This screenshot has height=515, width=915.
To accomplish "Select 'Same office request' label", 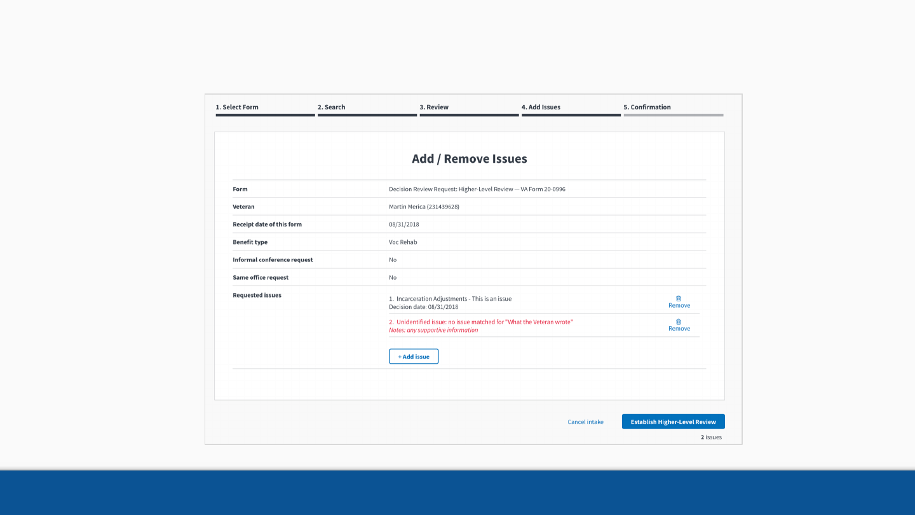I will click(261, 278).
